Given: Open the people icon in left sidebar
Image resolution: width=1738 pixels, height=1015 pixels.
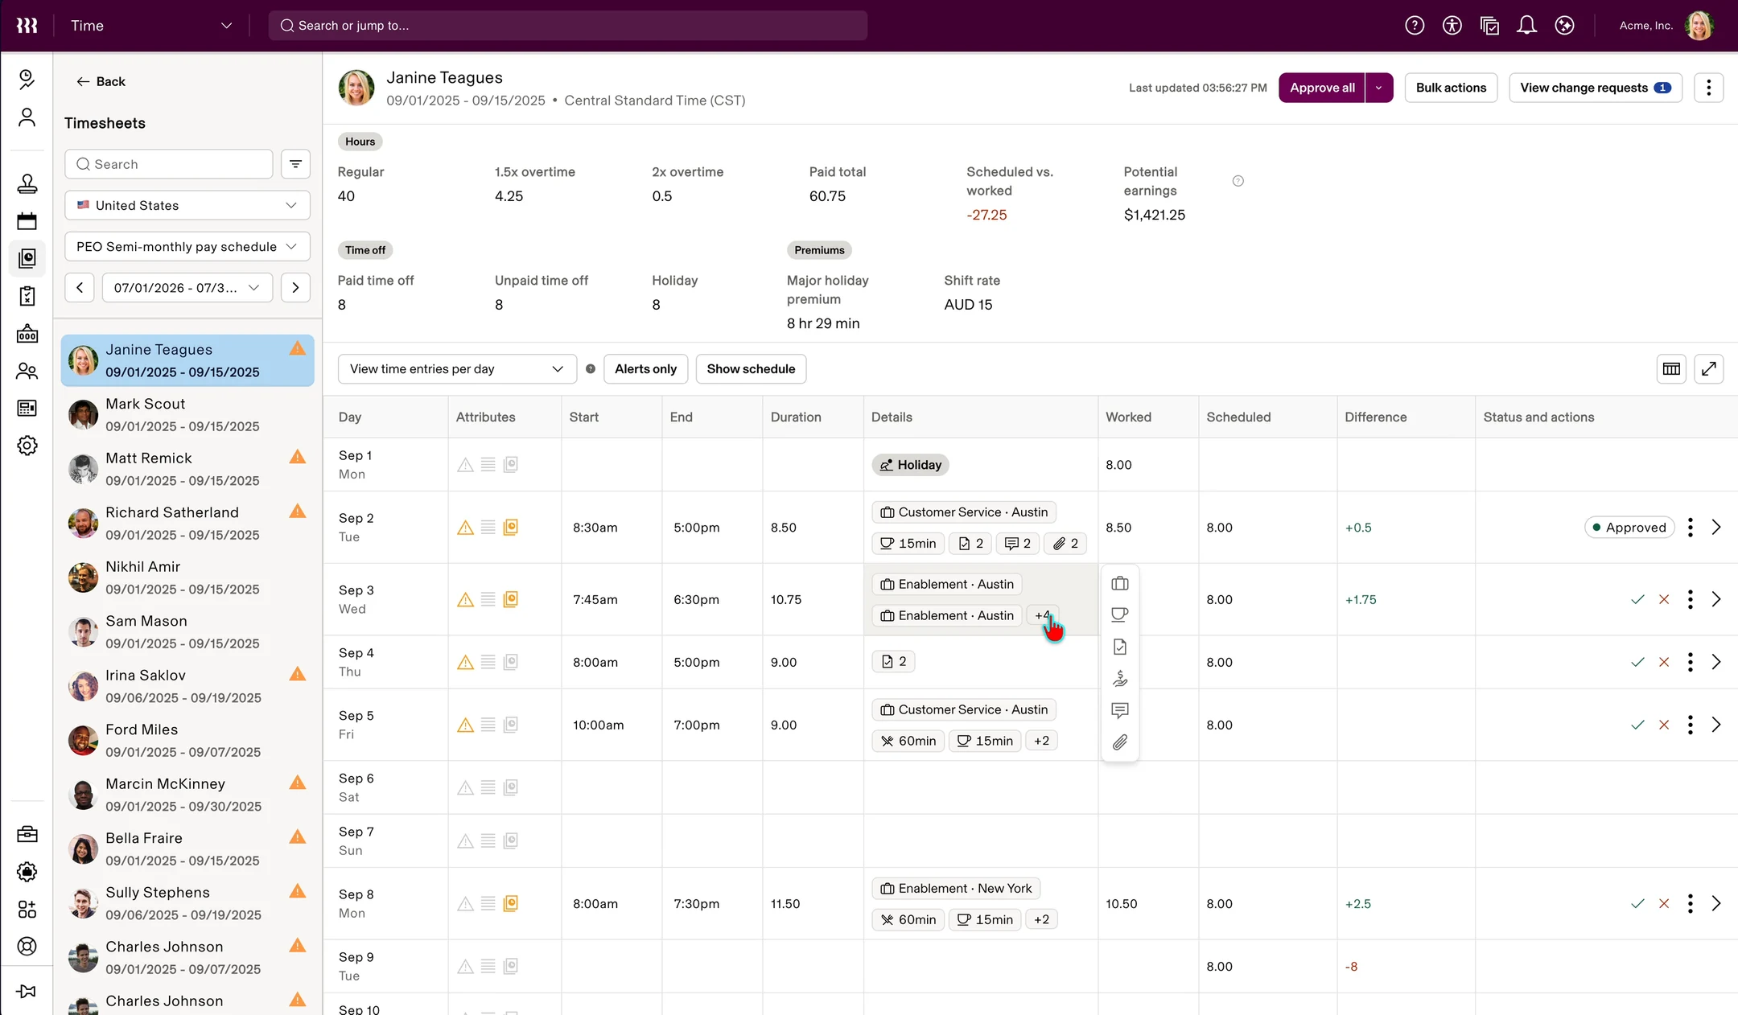Looking at the screenshot, I should pyautogui.click(x=27, y=371).
